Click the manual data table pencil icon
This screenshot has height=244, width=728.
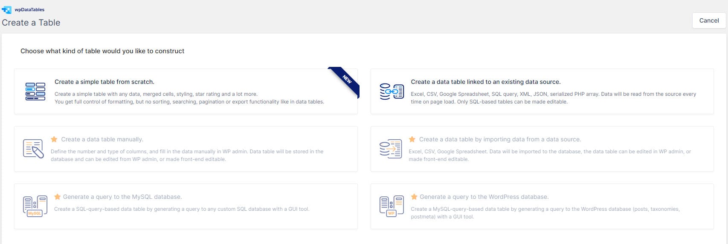[33, 149]
